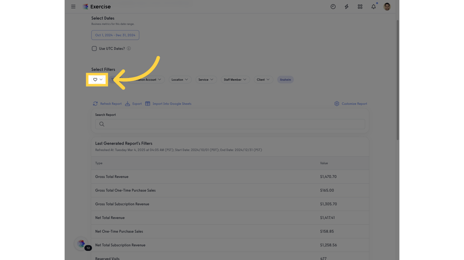Enable the Use UTC Dates checkbox

pyautogui.click(x=94, y=48)
